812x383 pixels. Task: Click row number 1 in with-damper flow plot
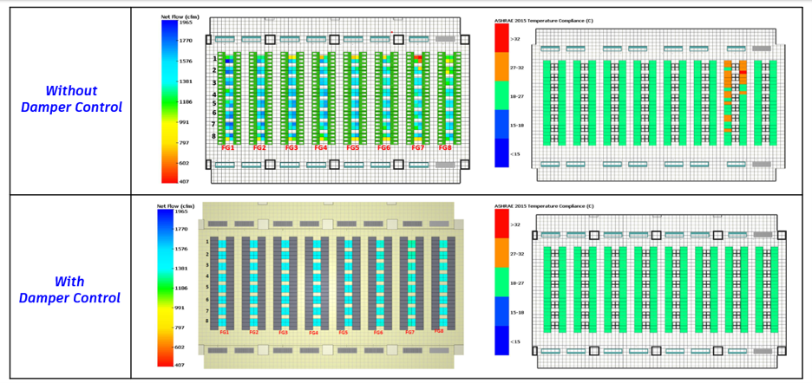[x=207, y=242]
